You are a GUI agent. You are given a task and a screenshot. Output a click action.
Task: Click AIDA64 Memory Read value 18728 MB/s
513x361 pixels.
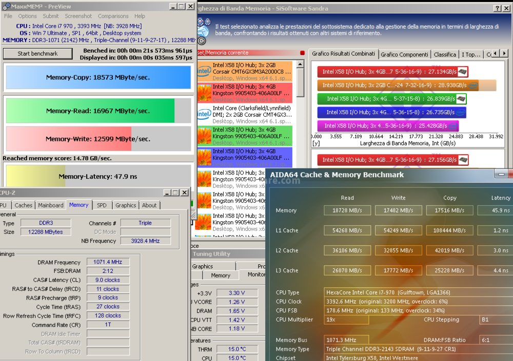[347, 210]
